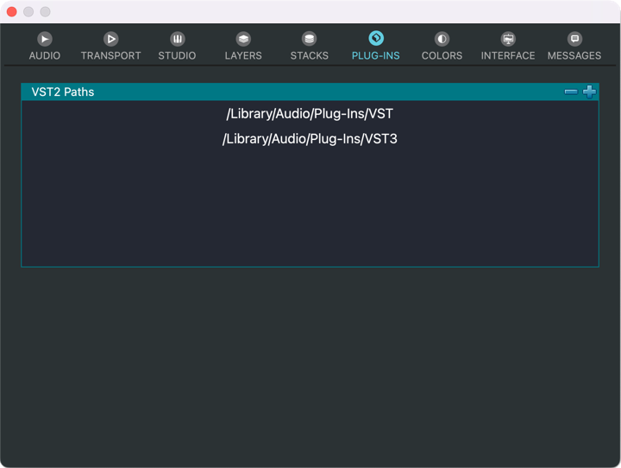Go to the STUDIO tab label

tap(177, 55)
